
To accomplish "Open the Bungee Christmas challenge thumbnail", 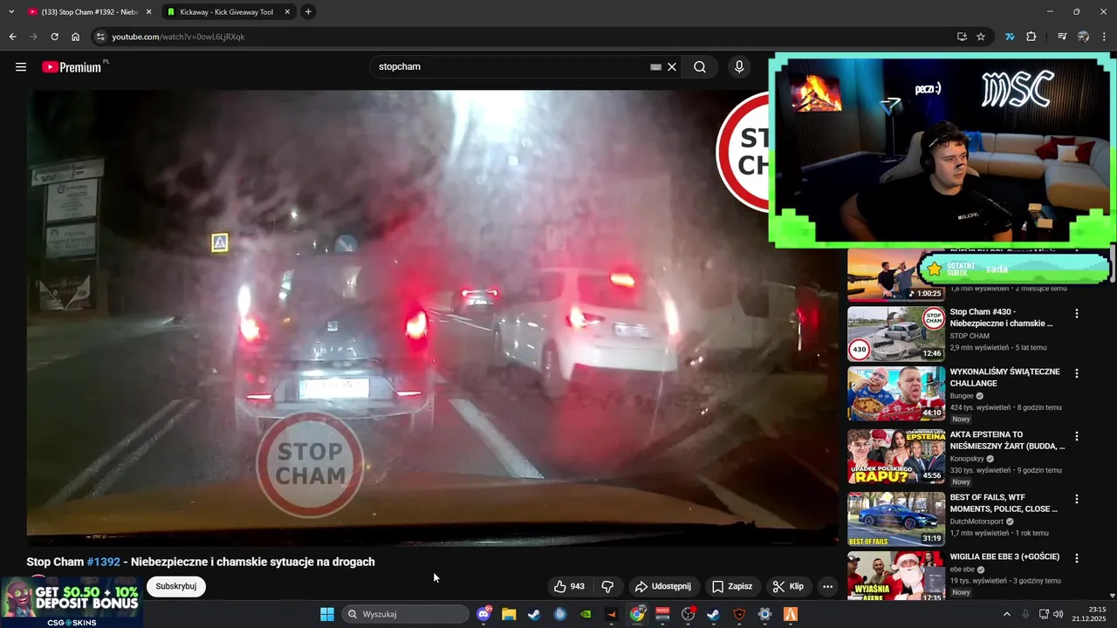I will point(896,393).
